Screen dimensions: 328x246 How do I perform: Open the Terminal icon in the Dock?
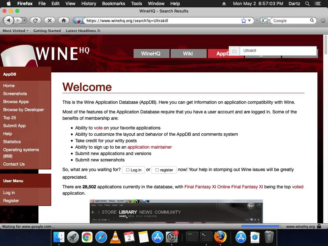pos(206,237)
